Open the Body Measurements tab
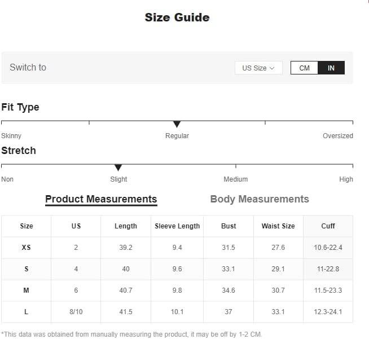The height and width of the screenshot is (339, 369). click(x=260, y=199)
